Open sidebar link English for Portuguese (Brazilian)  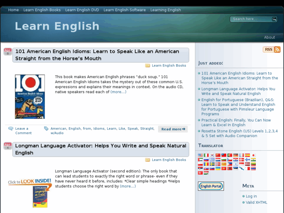[x=238, y=107]
